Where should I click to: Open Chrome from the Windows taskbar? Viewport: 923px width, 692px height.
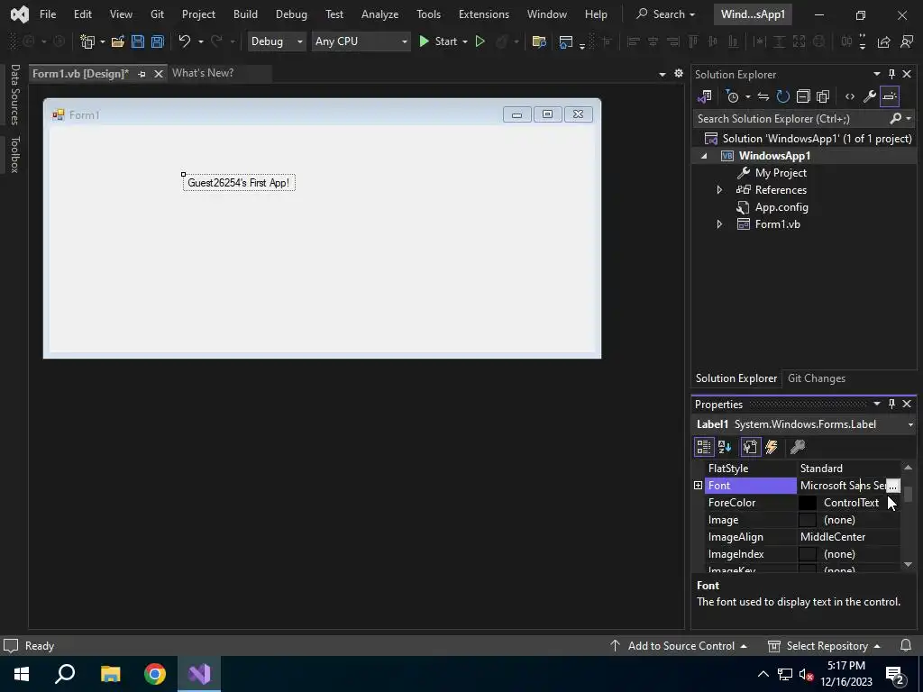(x=155, y=674)
